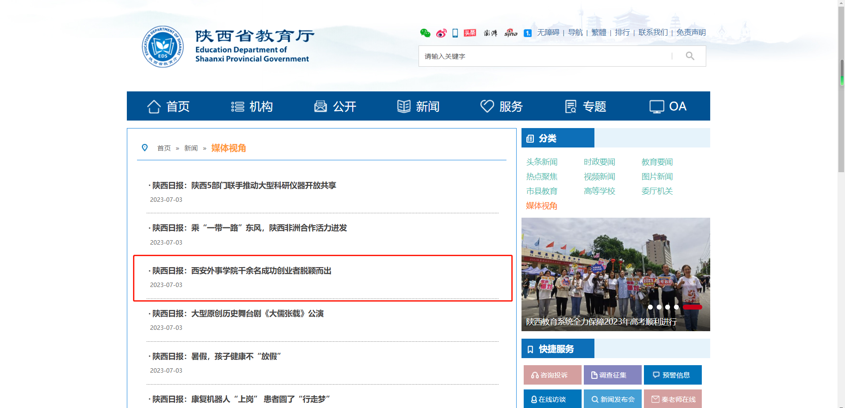Select the 委厅机关 category

[657, 191]
